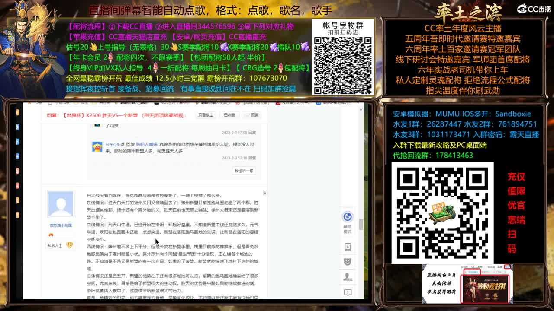
Task: Click the text 指尖温度伴你刷武勋
Action: click(x=463, y=90)
